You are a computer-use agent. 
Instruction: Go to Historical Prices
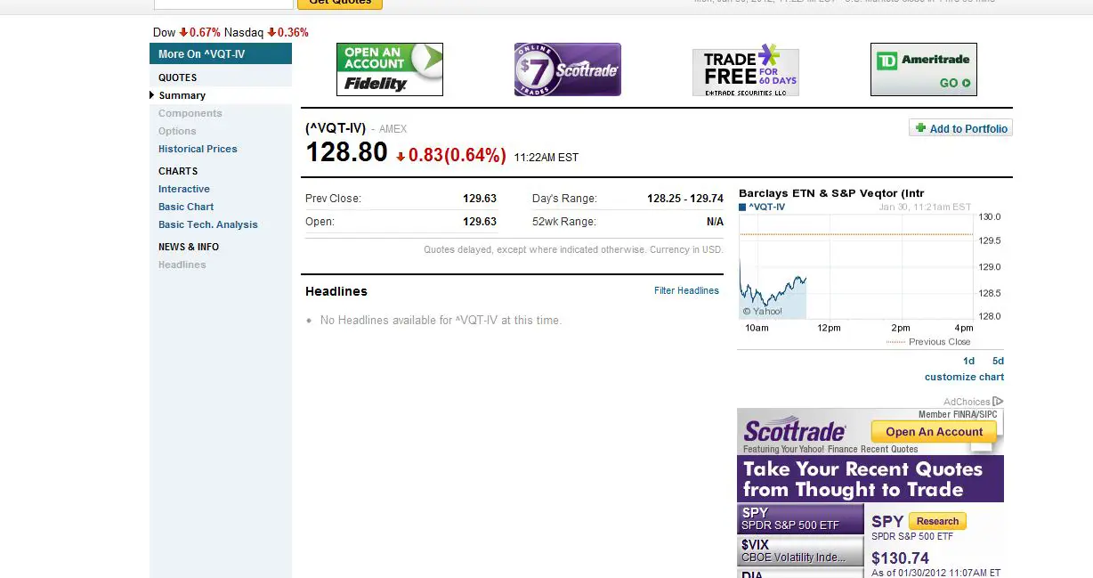(x=198, y=149)
